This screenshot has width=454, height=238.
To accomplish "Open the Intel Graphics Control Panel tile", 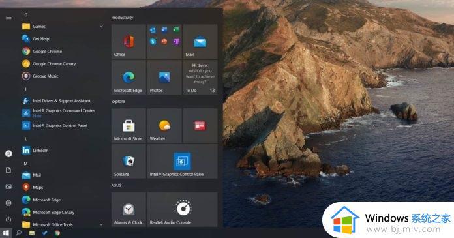I will pos(183,161).
